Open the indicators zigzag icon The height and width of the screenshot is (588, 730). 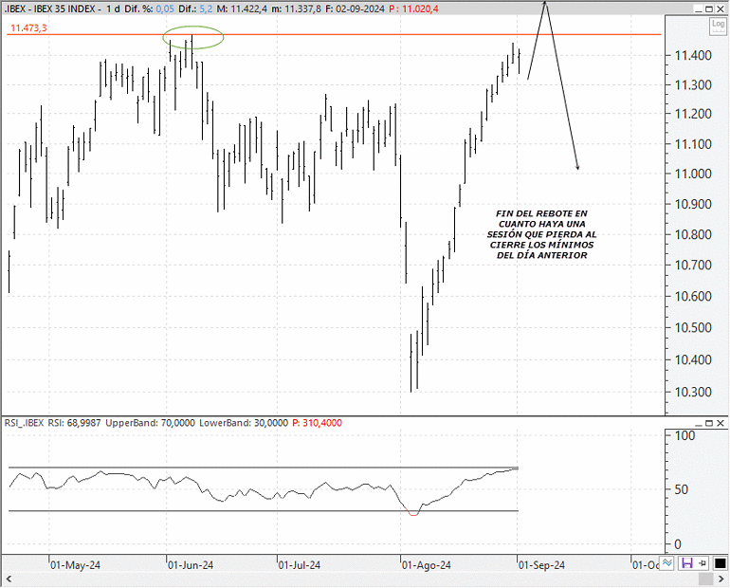coord(667,563)
